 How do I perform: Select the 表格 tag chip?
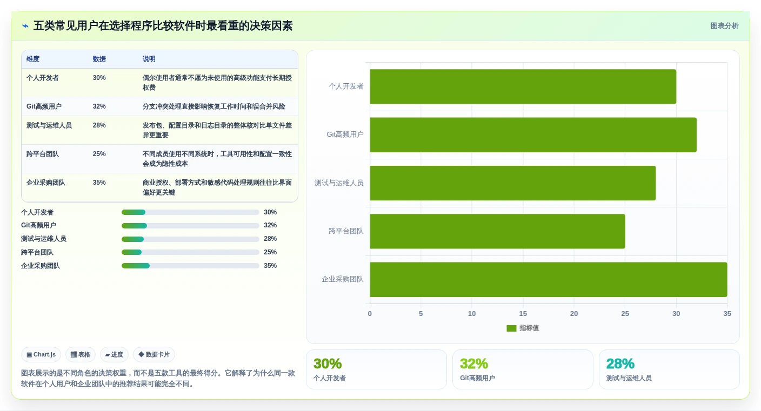[x=81, y=354]
